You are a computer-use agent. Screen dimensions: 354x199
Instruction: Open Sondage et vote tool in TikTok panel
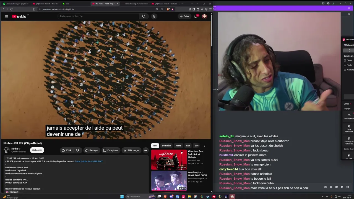[349, 140]
